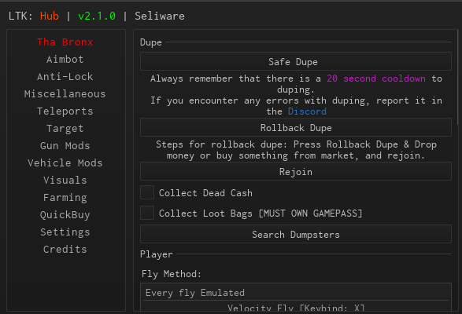View the Credits tab
The image size is (462, 314).
(65, 250)
